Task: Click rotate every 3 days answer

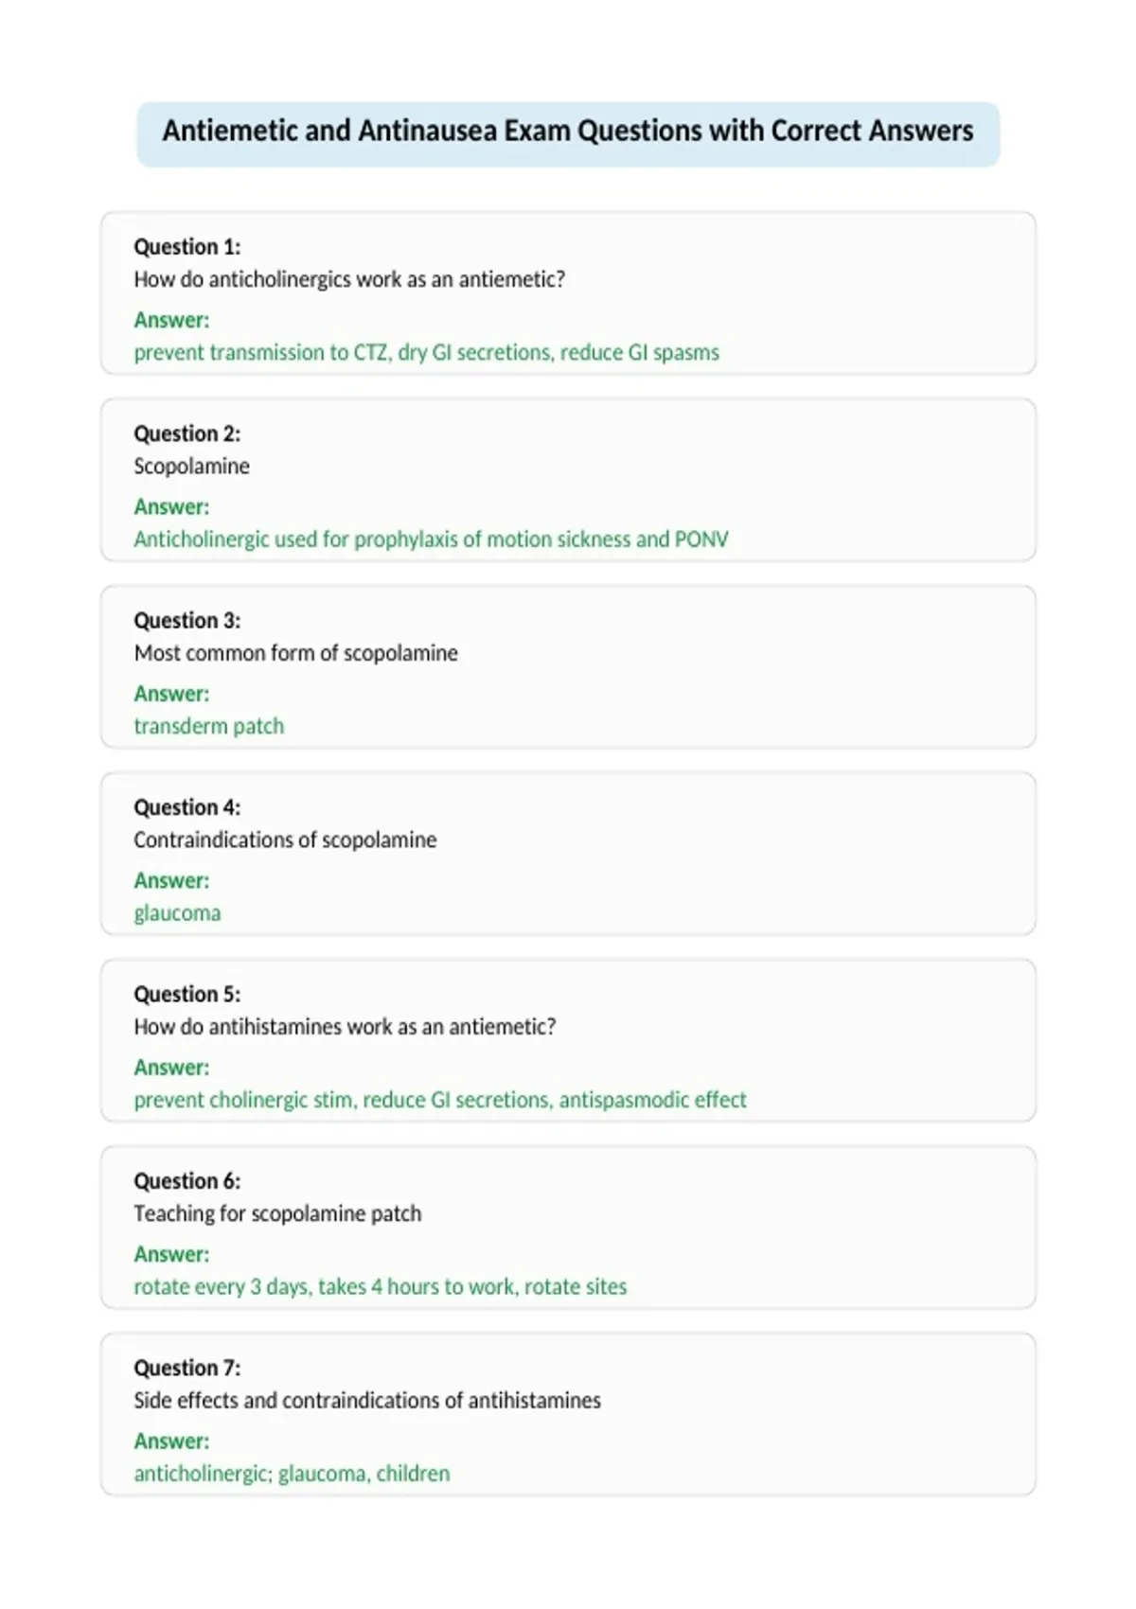Action: (x=380, y=1286)
